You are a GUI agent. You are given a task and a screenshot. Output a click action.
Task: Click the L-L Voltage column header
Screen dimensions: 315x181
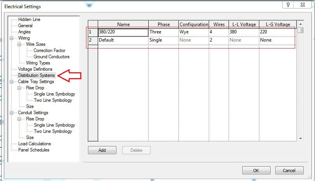[244, 24]
